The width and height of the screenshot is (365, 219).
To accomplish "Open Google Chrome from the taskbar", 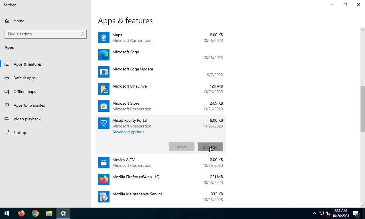I will pyautogui.click(x=35, y=213).
